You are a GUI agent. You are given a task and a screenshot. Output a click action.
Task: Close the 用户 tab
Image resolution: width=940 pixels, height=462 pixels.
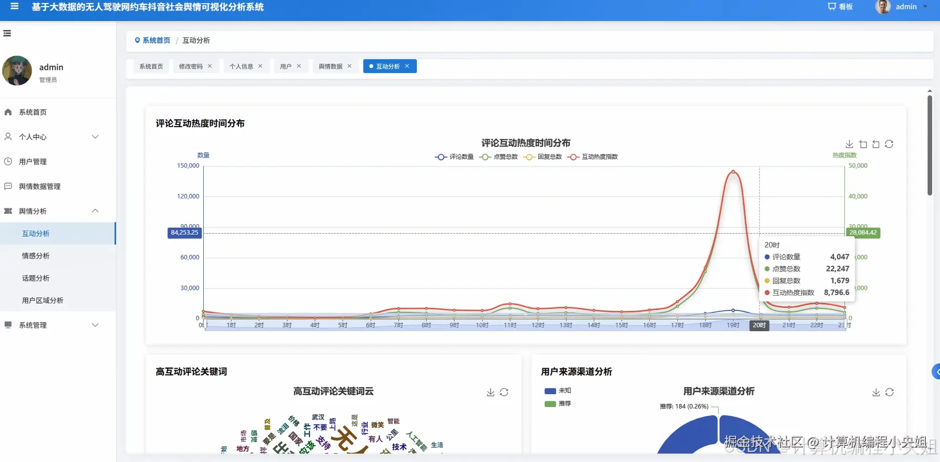tap(299, 66)
